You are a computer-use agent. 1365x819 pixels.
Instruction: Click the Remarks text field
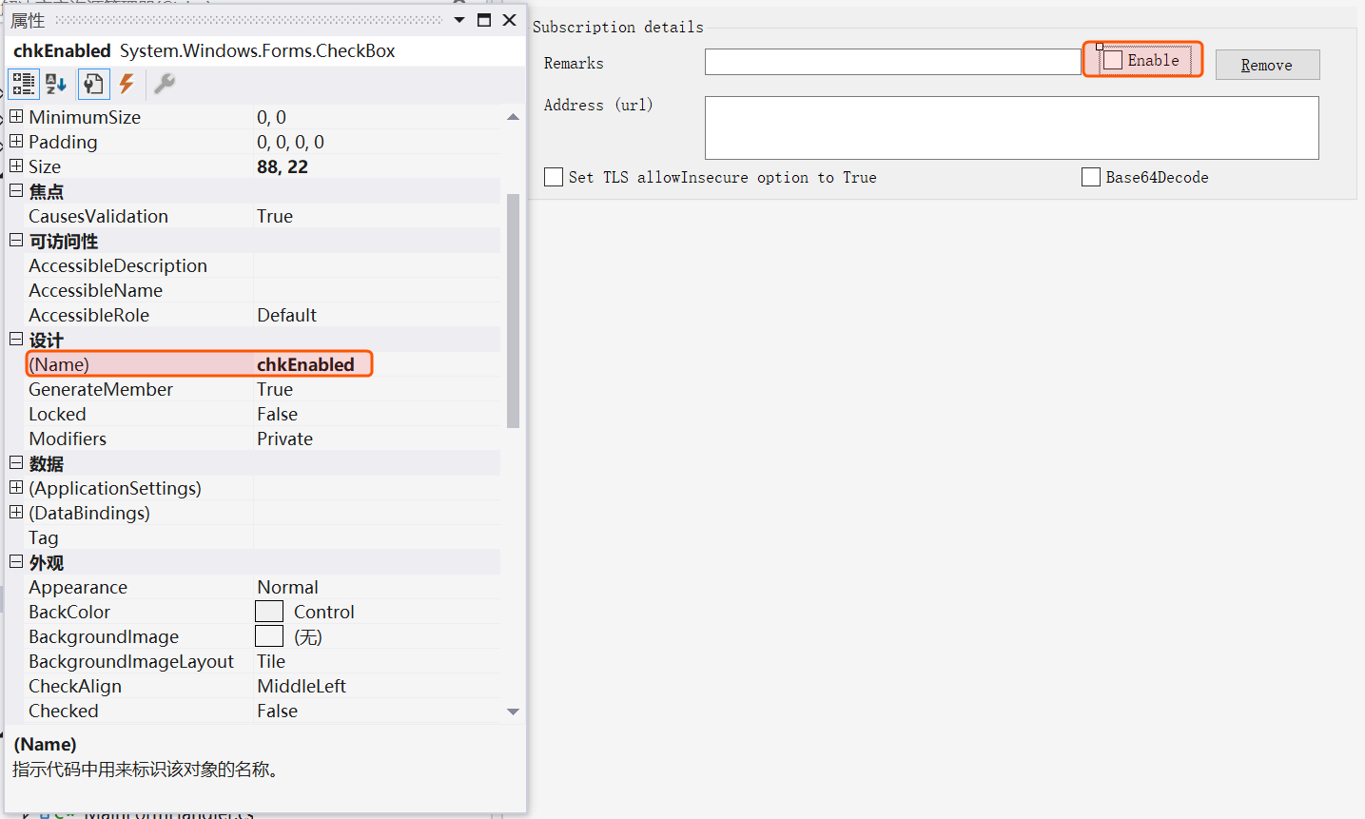[891, 62]
